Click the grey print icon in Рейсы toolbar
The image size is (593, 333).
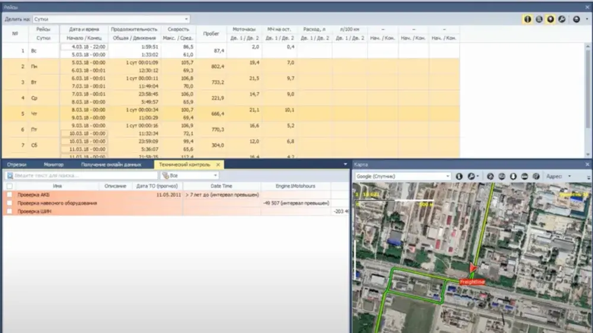coord(539,20)
